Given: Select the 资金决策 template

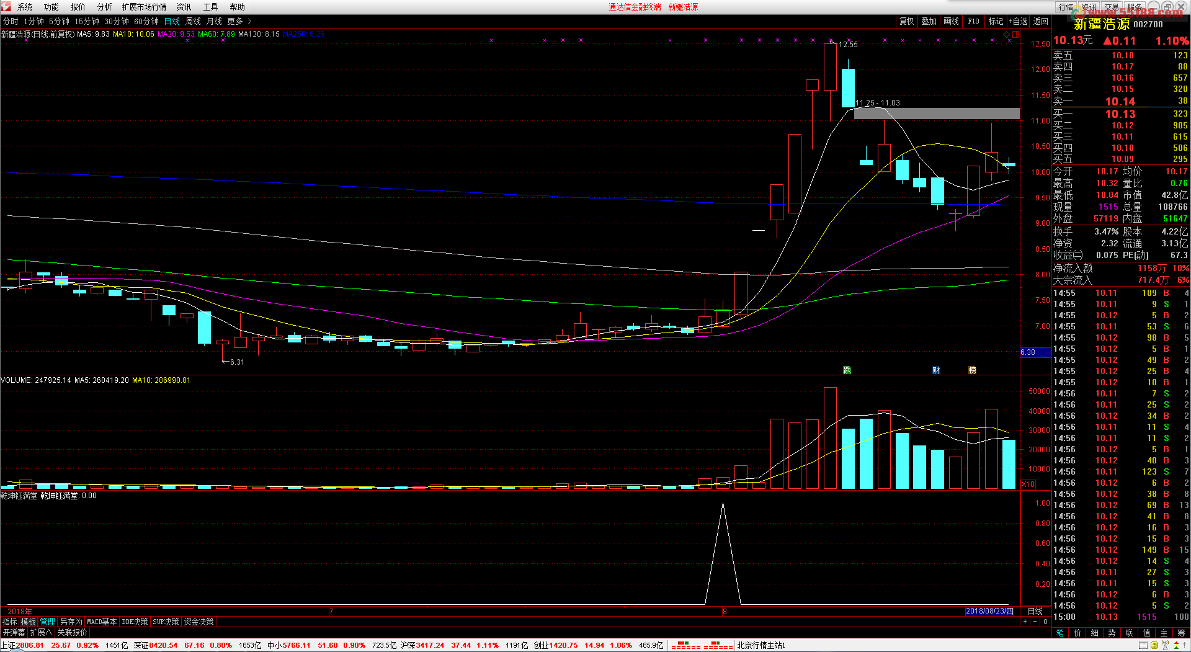Looking at the screenshot, I should pos(198,622).
